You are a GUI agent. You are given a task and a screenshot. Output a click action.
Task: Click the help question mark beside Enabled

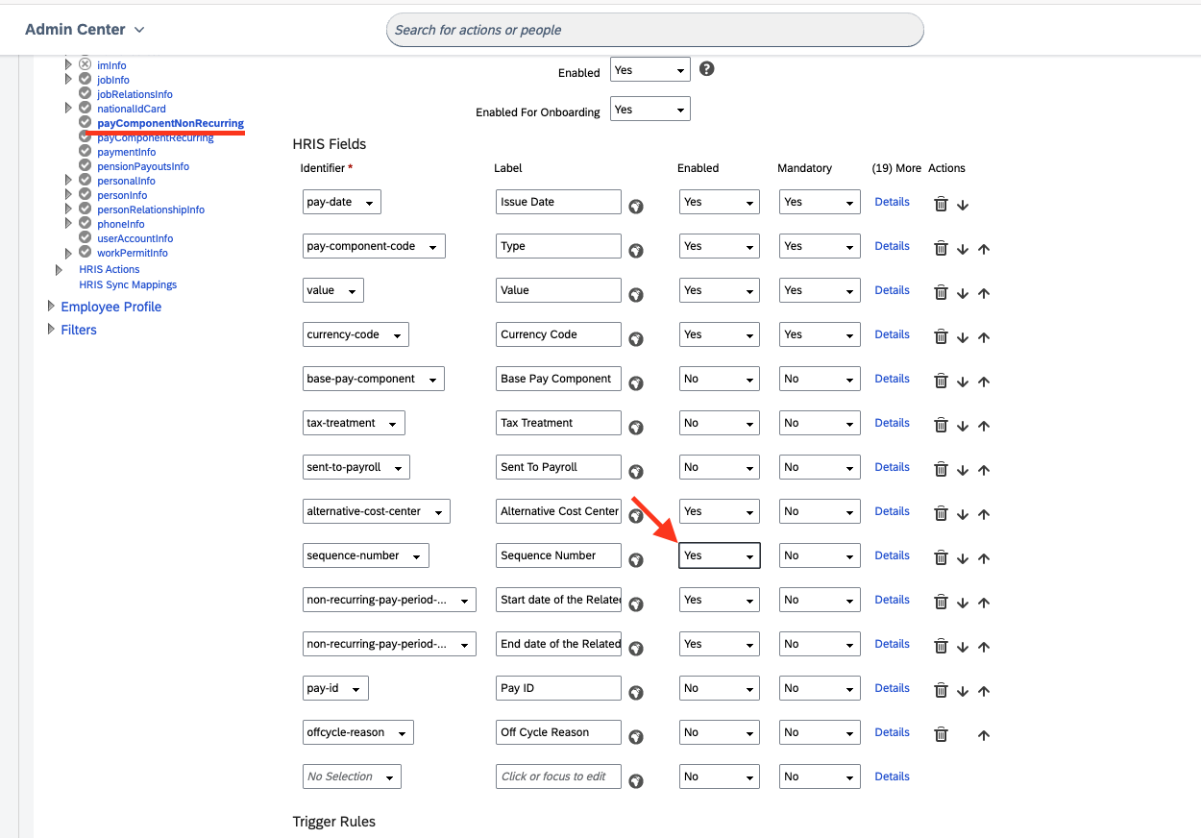pos(706,69)
